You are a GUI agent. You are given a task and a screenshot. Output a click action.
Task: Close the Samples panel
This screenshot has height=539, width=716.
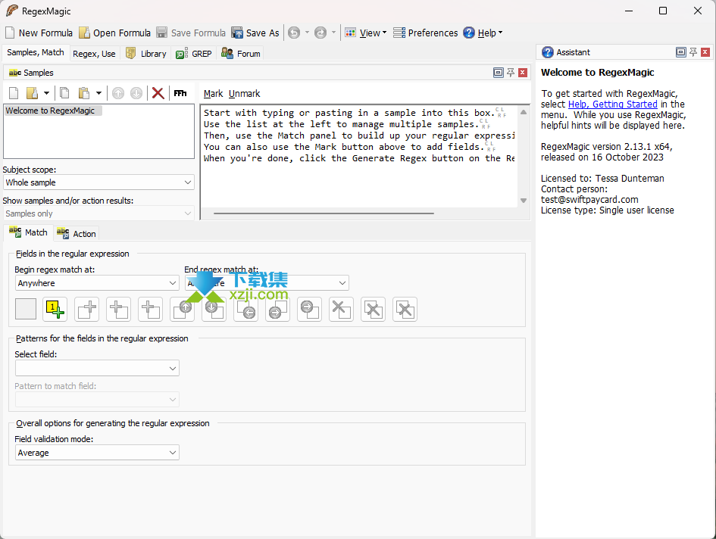[x=523, y=72]
